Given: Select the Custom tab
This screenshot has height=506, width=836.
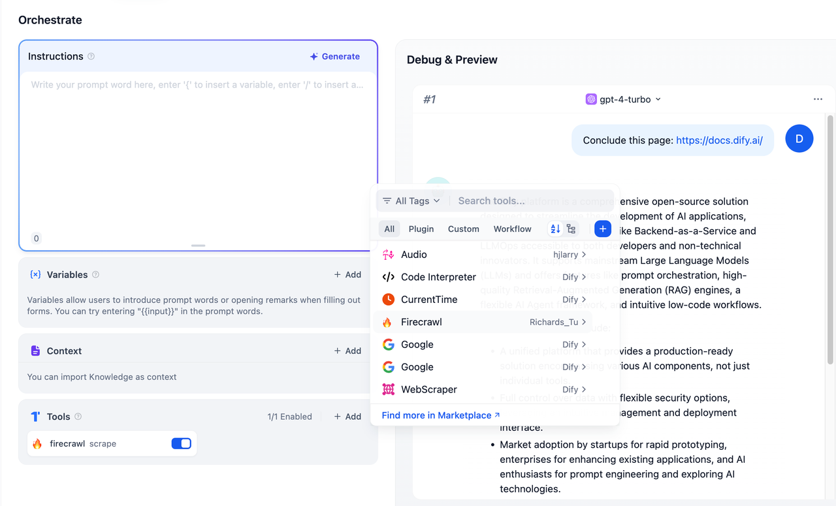Looking at the screenshot, I should [463, 229].
